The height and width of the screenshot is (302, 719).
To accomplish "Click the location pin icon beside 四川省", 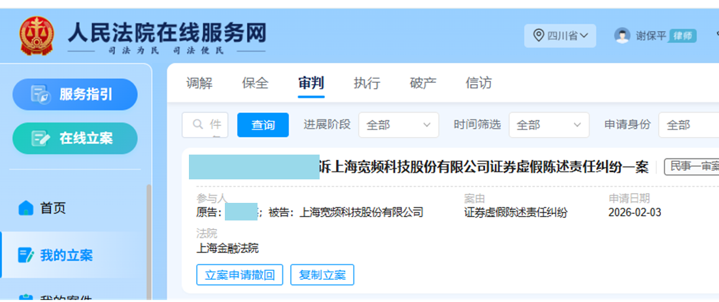I will [539, 36].
